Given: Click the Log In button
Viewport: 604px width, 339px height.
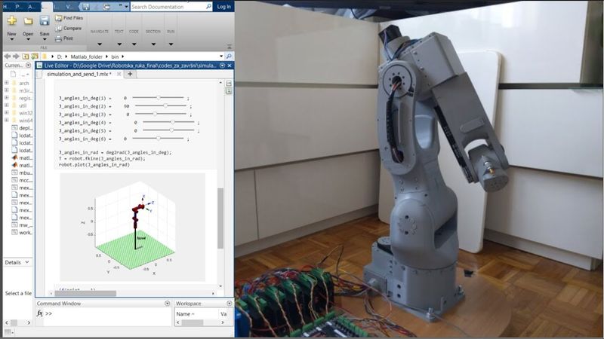Looking at the screenshot, I should click(223, 7).
